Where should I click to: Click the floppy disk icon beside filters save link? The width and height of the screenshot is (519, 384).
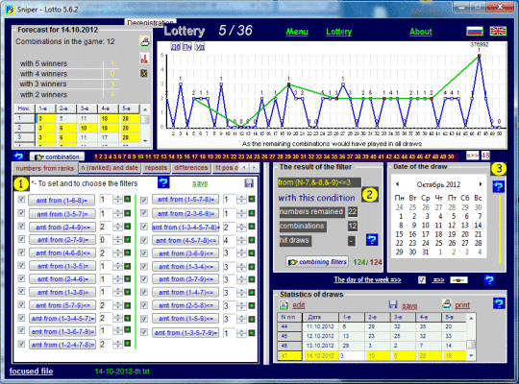(249, 183)
